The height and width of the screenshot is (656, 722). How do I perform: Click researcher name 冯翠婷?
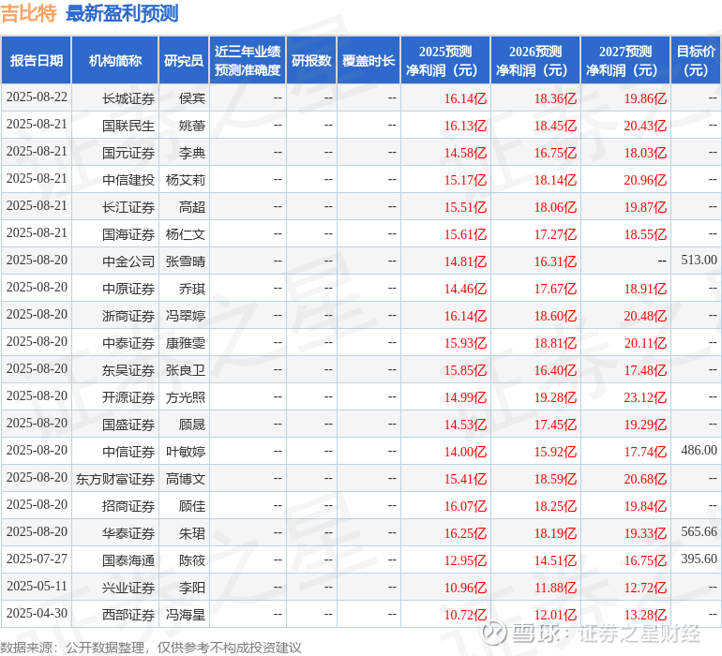pos(186,316)
